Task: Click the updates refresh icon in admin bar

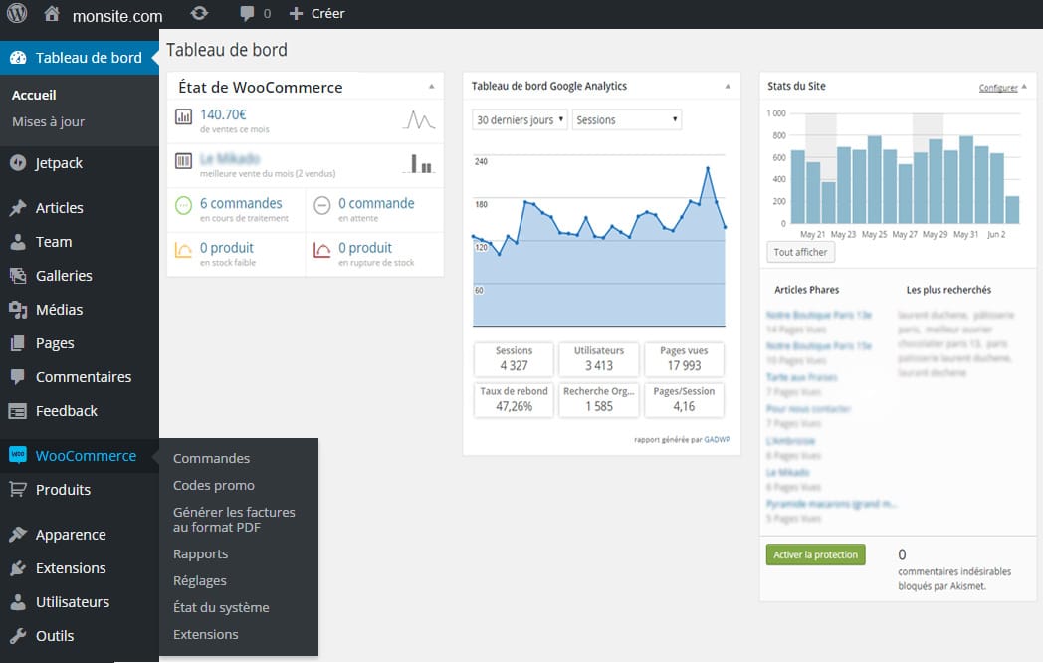Action: pyautogui.click(x=199, y=13)
